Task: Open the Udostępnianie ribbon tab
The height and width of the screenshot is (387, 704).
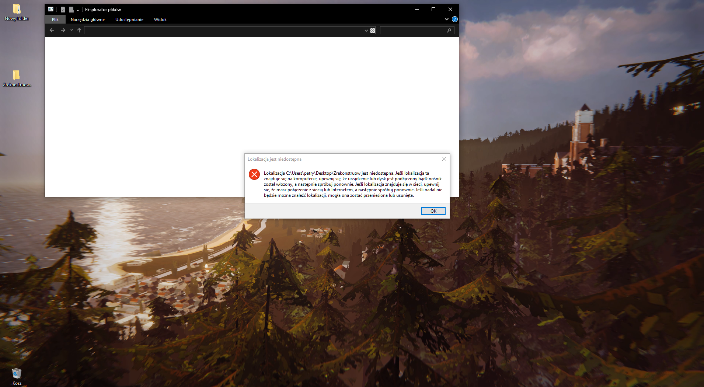Action: pyautogui.click(x=129, y=20)
